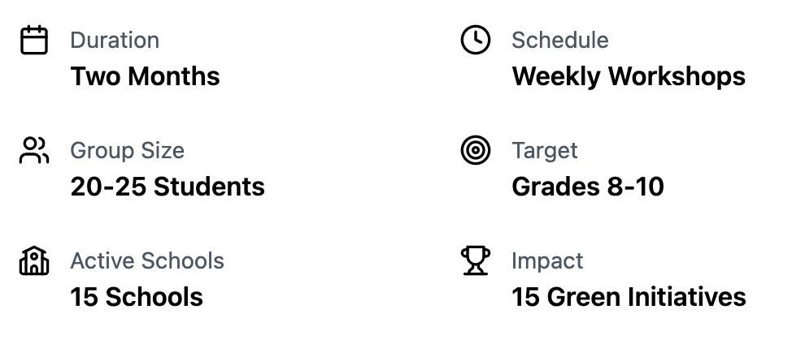Screen dimensions: 792x344
Task: Select the Weekly Workshops text
Action: point(629,77)
